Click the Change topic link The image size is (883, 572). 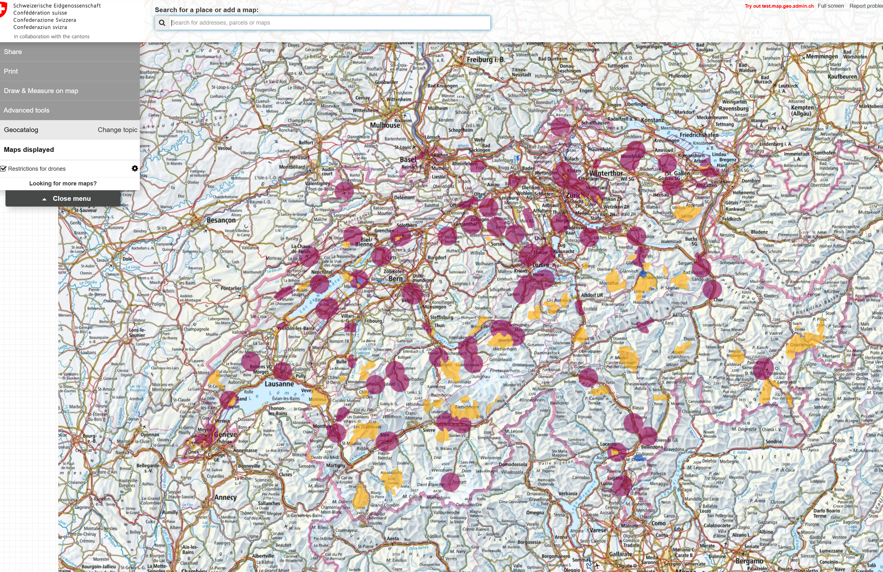[x=117, y=130]
